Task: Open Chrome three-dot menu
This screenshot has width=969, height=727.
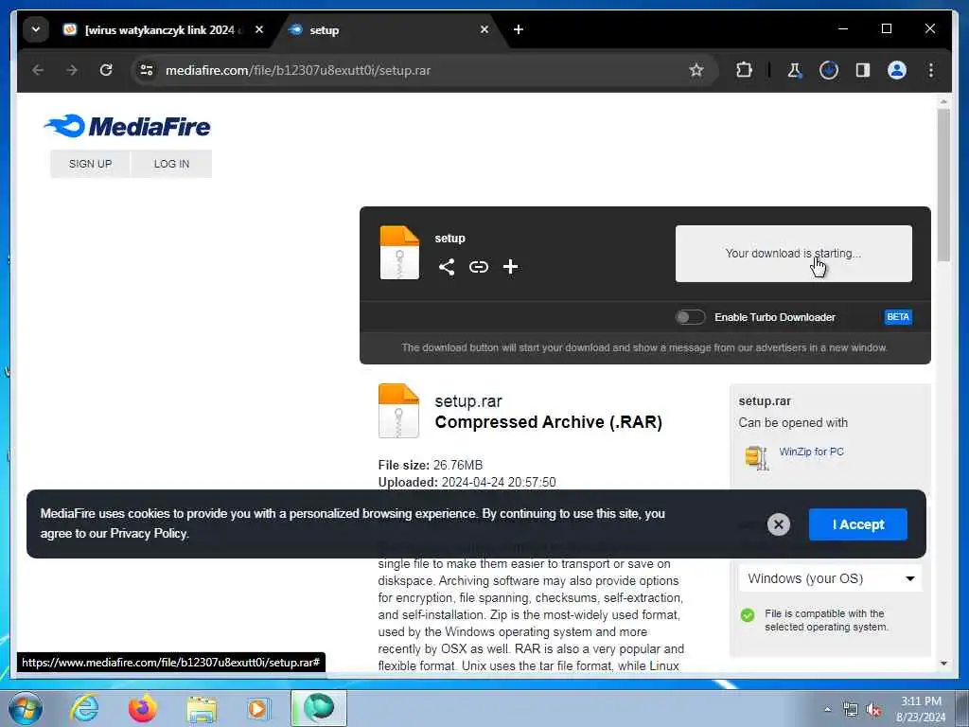Action: (931, 70)
